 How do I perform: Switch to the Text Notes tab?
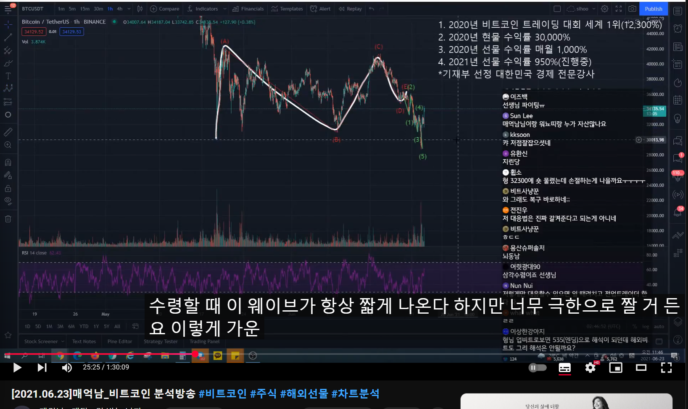coord(84,341)
